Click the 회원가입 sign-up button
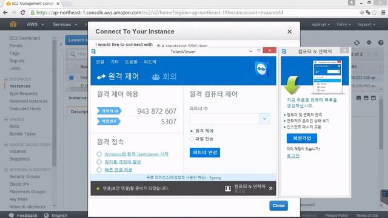This screenshot has height=218, width=388. [302, 138]
